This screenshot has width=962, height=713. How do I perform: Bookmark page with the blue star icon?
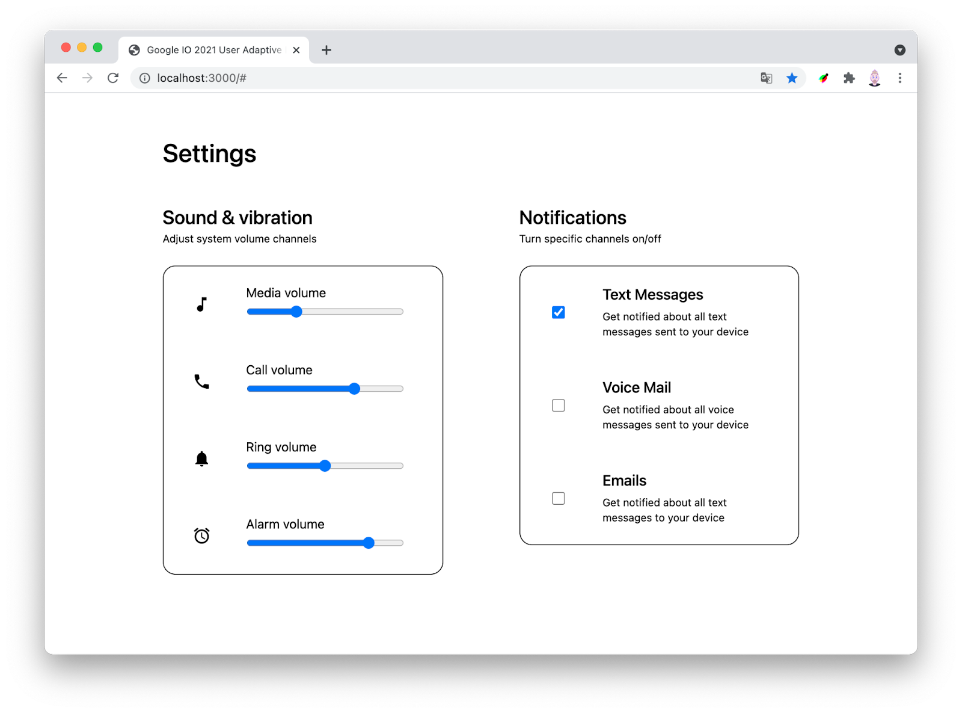pos(792,78)
